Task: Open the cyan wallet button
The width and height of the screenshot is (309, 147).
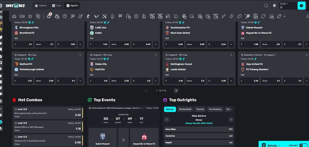Action: [301, 5]
